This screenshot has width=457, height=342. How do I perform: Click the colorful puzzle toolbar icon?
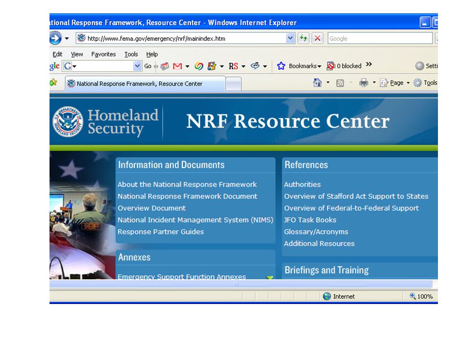click(212, 66)
